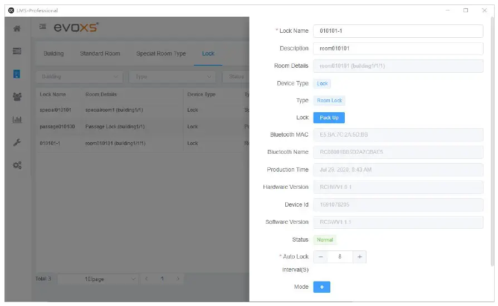Maximize the LMS-Professional window
Viewport: 498px width, 306px height.
pos(466,11)
